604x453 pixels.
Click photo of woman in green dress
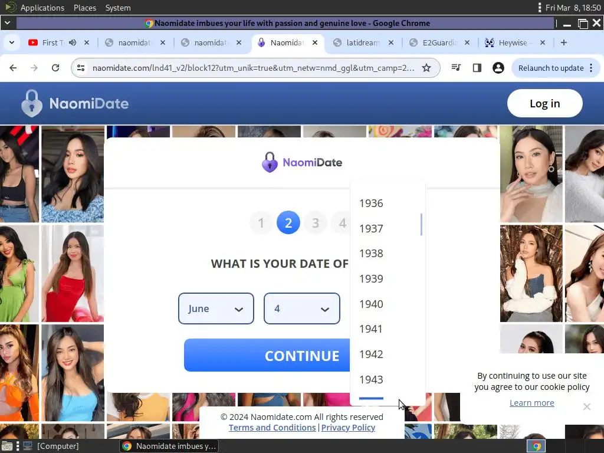point(19,274)
